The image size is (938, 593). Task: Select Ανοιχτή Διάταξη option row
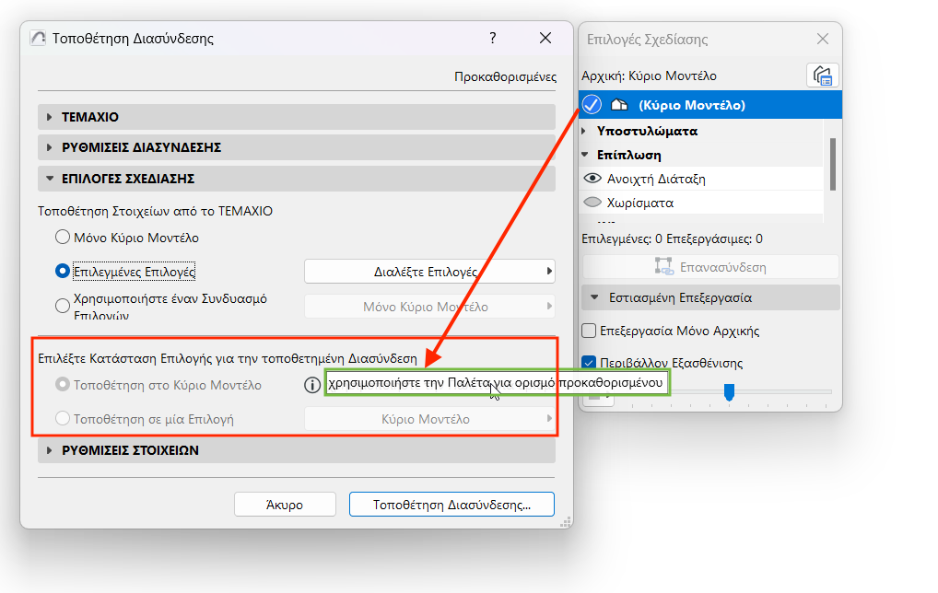point(701,178)
